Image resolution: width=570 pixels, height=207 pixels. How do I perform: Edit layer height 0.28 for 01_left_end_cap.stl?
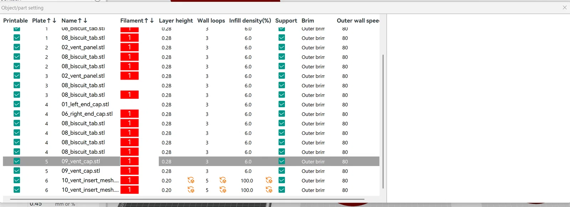(166, 104)
